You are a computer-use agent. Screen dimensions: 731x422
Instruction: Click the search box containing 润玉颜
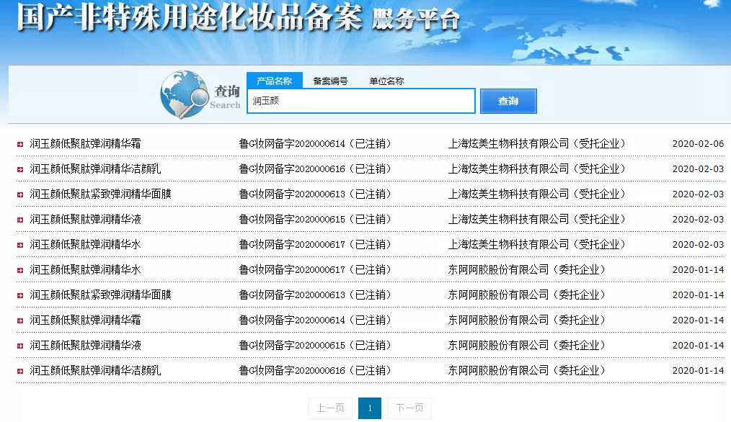click(361, 101)
